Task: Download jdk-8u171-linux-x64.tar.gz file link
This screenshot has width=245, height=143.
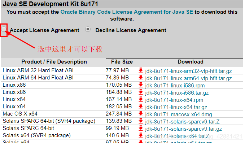Action: (176, 107)
